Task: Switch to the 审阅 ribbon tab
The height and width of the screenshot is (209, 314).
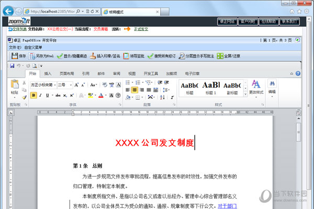Action: 117,73
